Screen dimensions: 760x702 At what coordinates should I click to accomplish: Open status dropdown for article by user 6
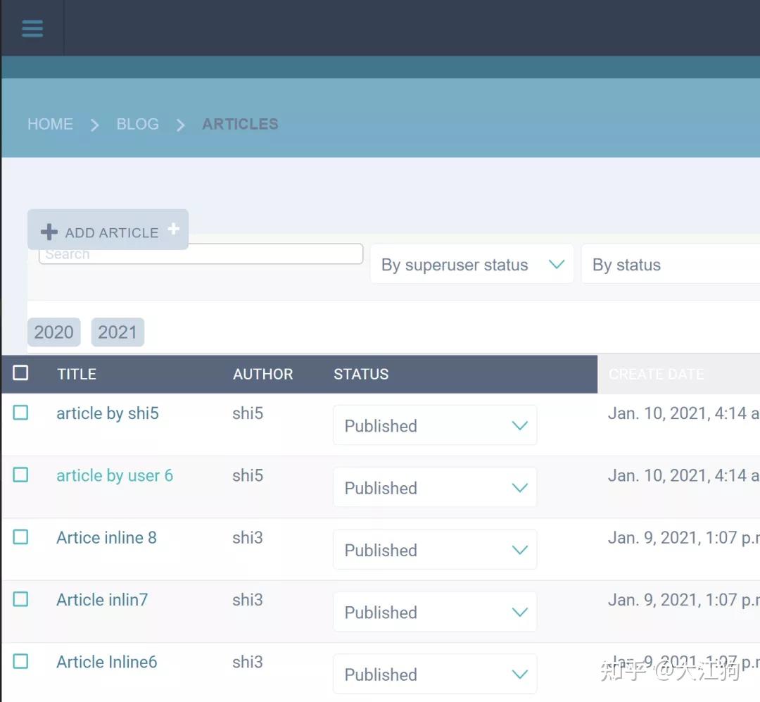pyautogui.click(x=435, y=487)
